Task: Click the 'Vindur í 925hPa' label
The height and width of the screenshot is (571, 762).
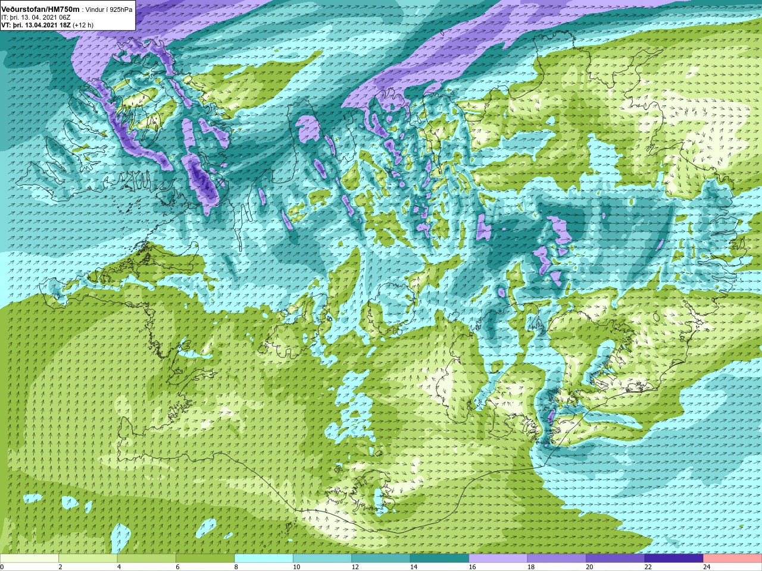Action: [x=108, y=10]
